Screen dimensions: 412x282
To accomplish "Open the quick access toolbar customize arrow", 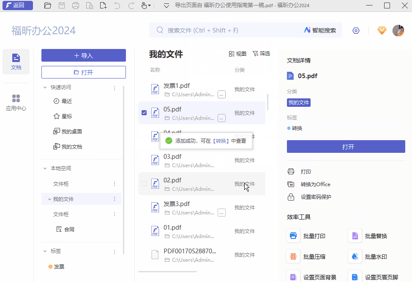I will coord(166,5).
